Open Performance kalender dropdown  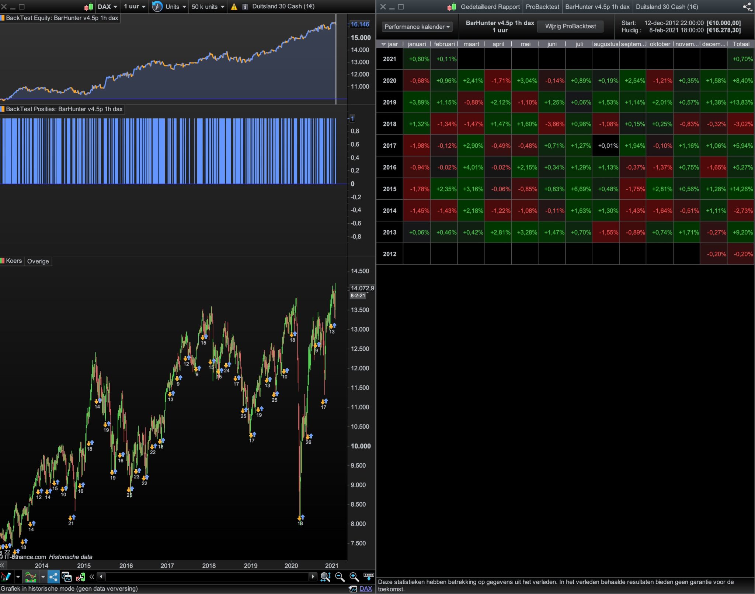coord(417,27)
